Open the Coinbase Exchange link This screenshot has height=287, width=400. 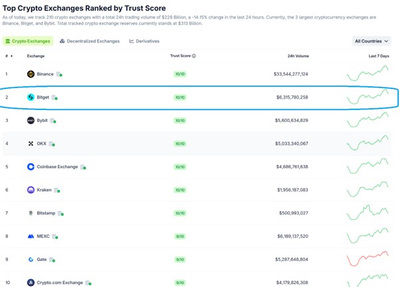coord(57,166)
